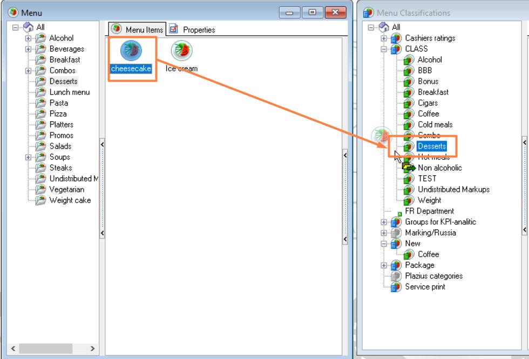Select Lunch menu in the Menu tree

pyautogui.click(x=70, y=92)
